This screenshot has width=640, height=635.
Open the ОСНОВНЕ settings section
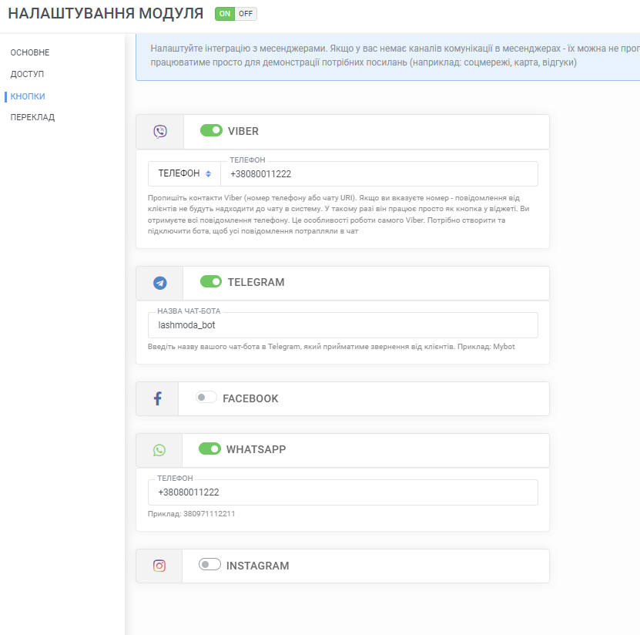pyautogui.click(x=30, y=52)
